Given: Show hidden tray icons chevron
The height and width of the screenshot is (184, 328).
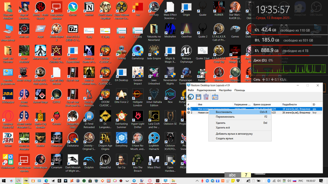Looking at the screenshot, I should (x=197, y=181).
